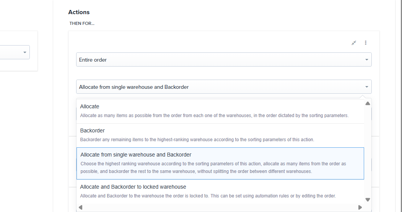Viewport: 402px width, 212px height.
Task: Collapse the action card using the shrink icon
Action: point(354,43)
